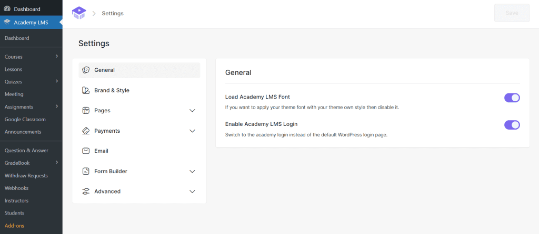Expand the Payments settings chevron

[193, 131]
